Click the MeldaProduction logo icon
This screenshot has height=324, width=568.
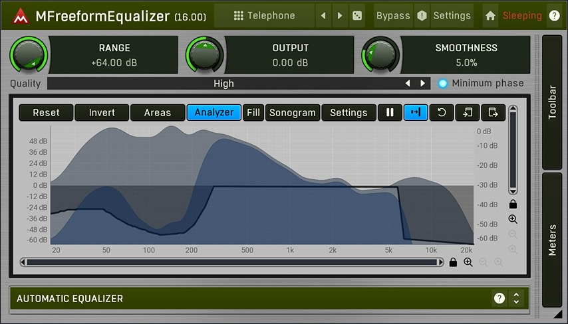point(20,16)
